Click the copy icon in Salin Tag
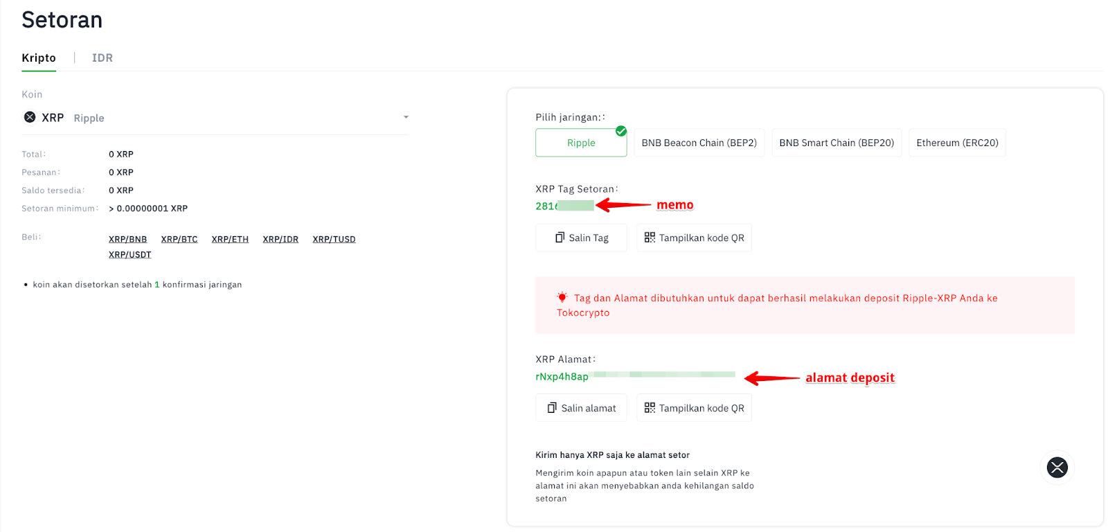This screenshot has width=1108, height=532. click(560, 238)
